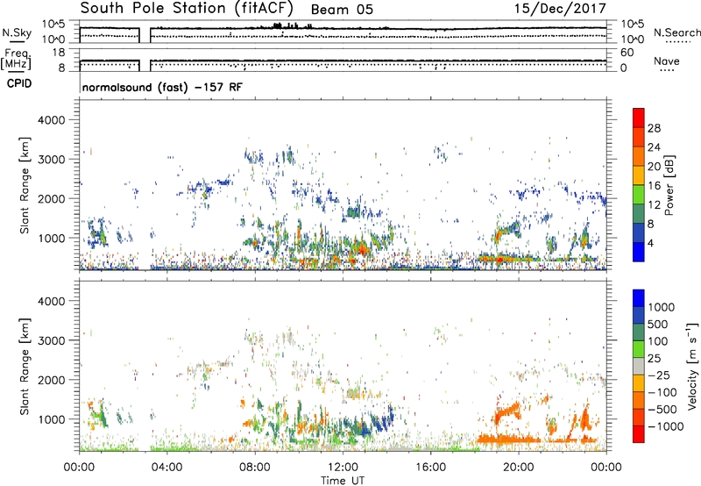Select the "60" Nave axis tick

627,53
